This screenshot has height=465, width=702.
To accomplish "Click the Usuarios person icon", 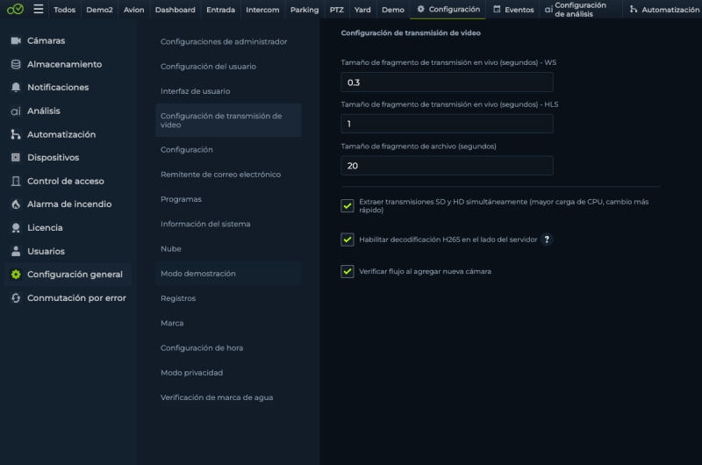I will pos(16,251).
